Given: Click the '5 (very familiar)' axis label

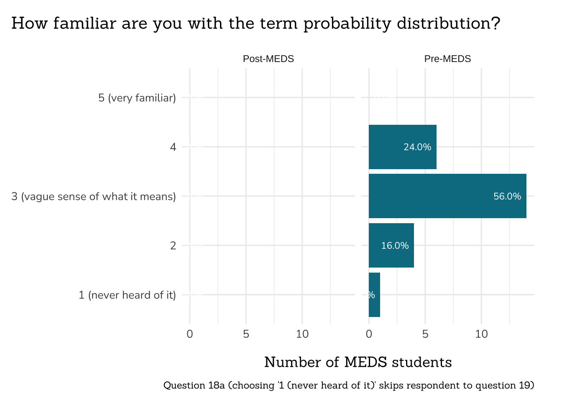Looking at the screenshot, I should click(137, 98).
